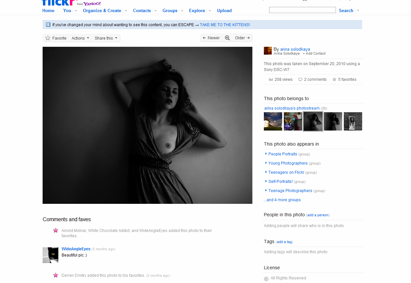The width and height of the screenshot is (411, 283).
Task: Open the Explore menu item
Action: [197, 10]
